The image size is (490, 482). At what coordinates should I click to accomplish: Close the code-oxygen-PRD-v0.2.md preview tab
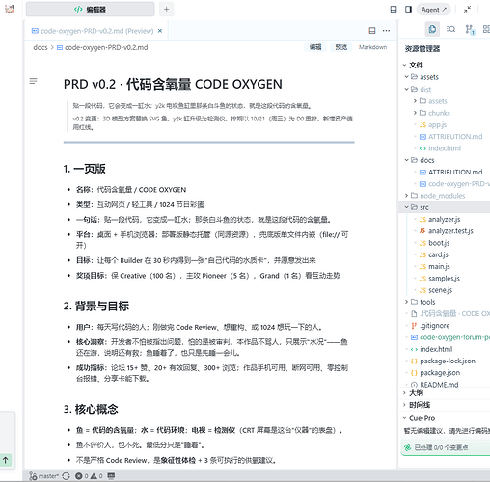pos(160,31)
